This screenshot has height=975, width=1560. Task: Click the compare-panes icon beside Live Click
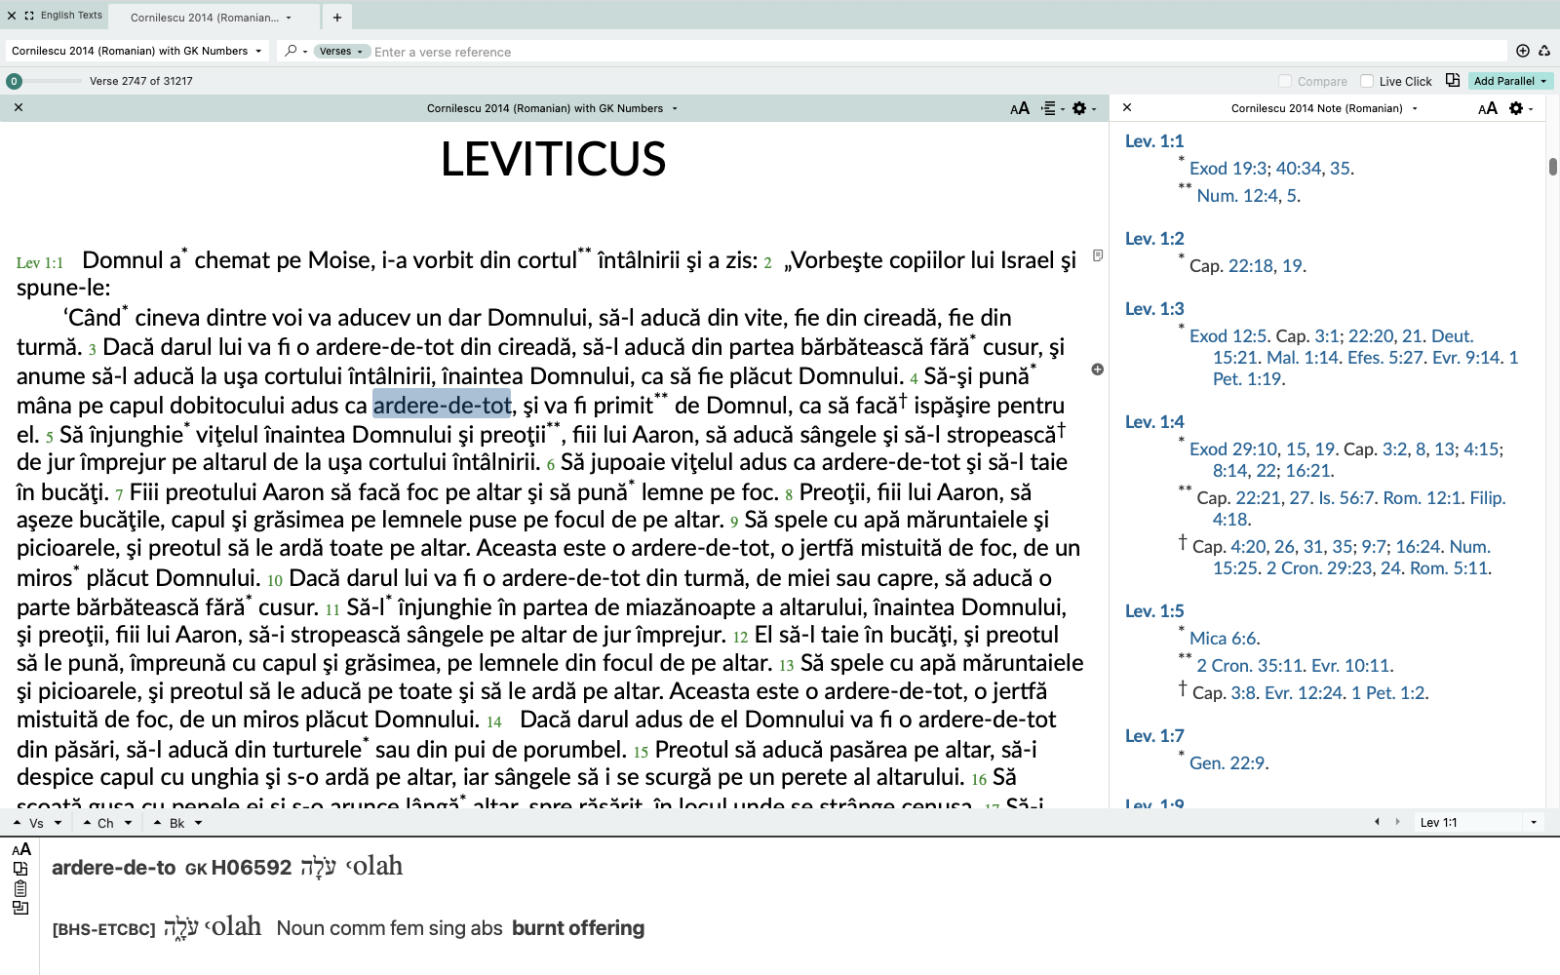point(1453,81)
